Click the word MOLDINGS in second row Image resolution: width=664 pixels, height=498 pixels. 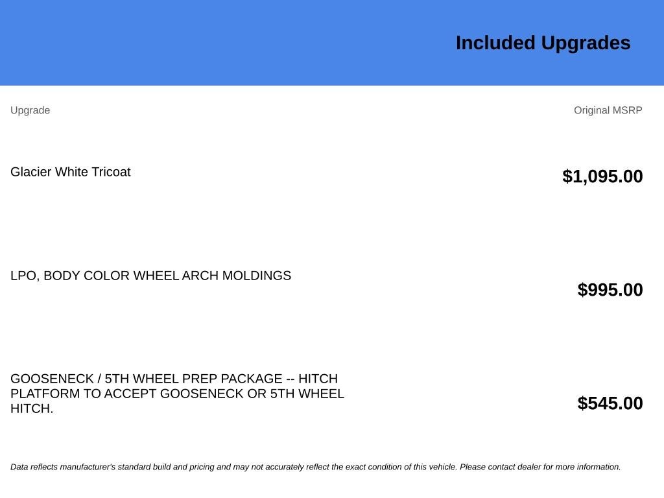[257, 276]
